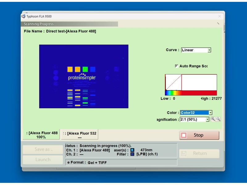Image resolution: width=247 pixels, height=185 pixels.
Task: Select the Linear curve combo box
Action: 196,50
